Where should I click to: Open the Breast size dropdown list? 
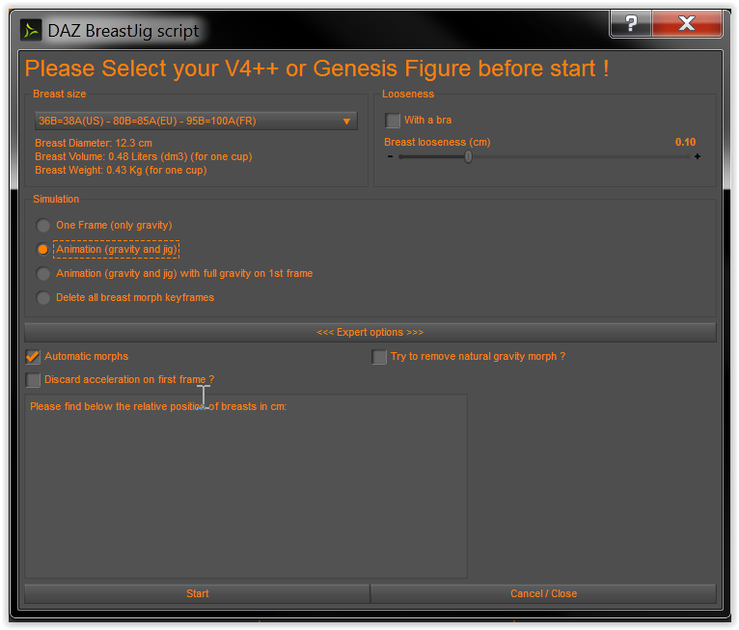click(x=196, y=121)
